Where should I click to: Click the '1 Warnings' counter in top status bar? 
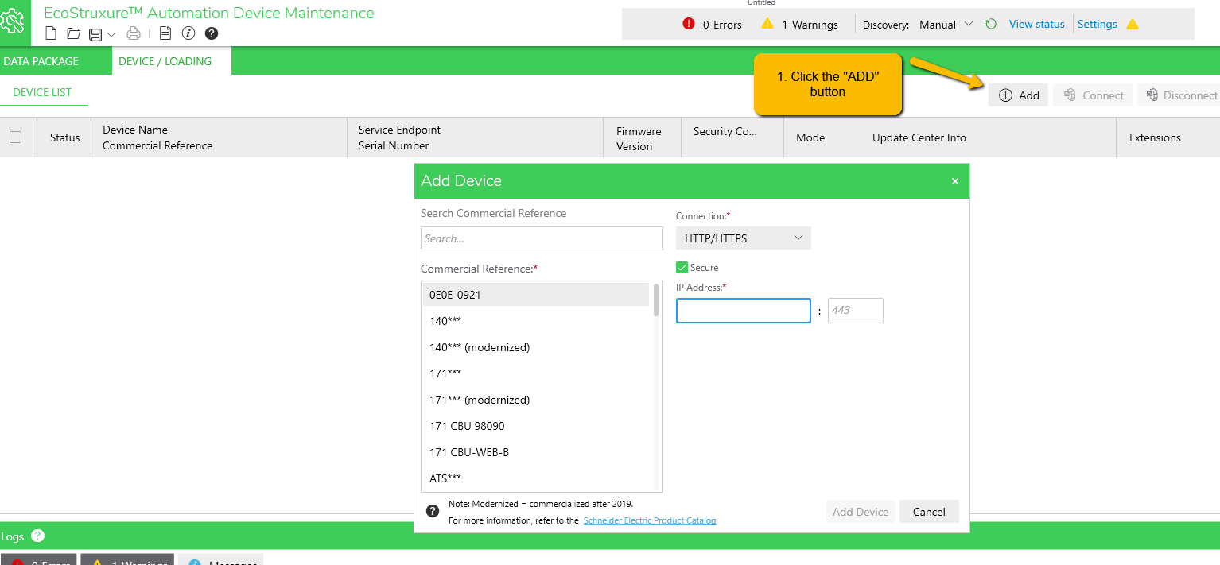[810, 25]
